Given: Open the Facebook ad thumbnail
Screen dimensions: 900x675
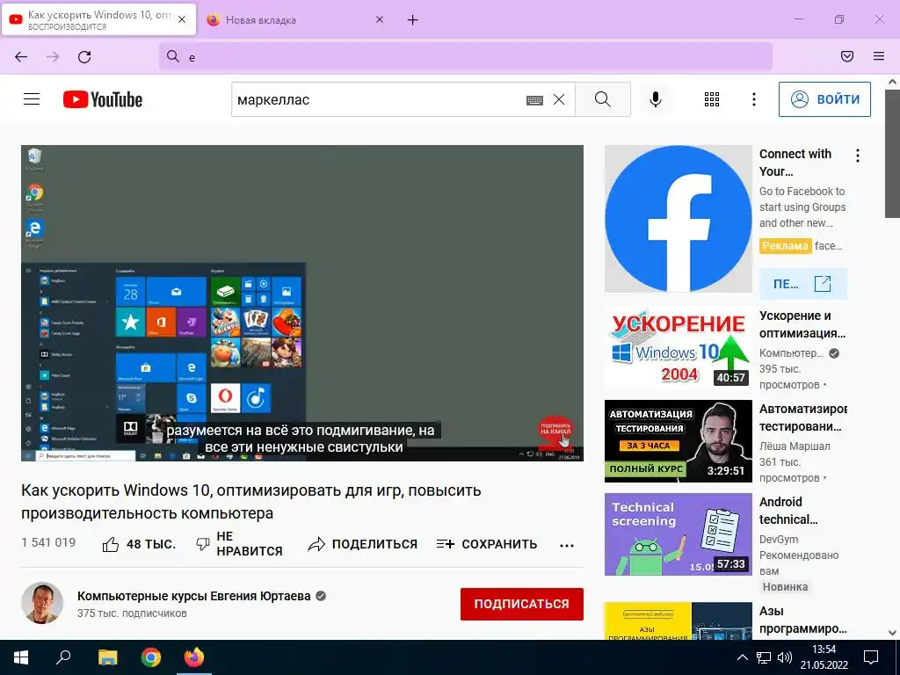Looking at the screenshot, I should [x=678, y=219].
